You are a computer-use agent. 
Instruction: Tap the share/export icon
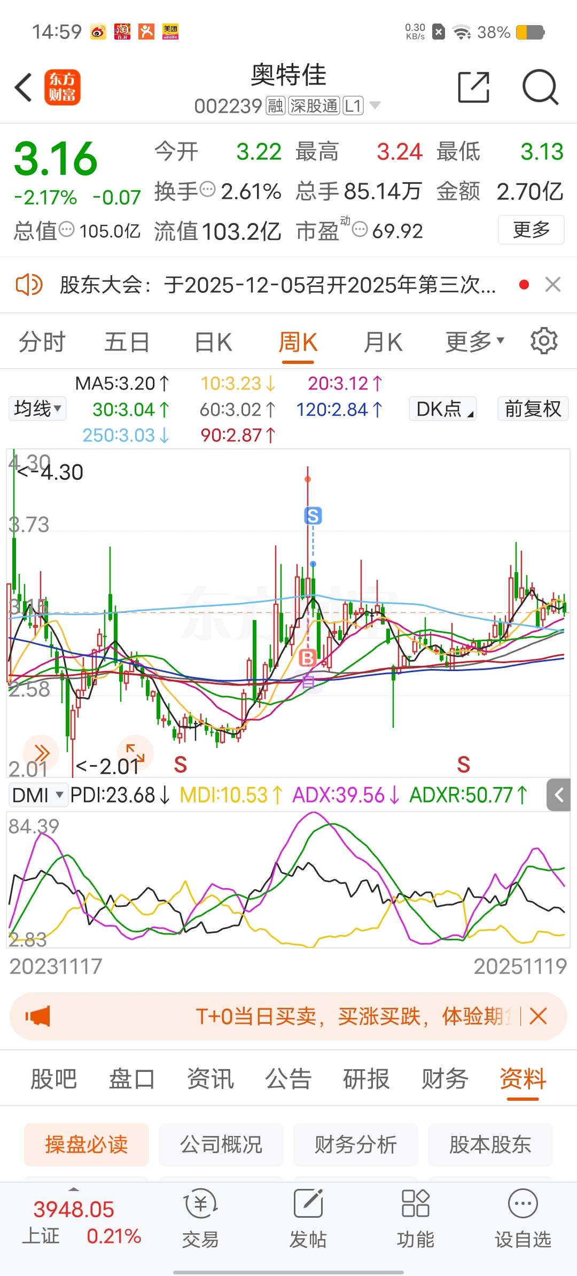coord(474,87)
